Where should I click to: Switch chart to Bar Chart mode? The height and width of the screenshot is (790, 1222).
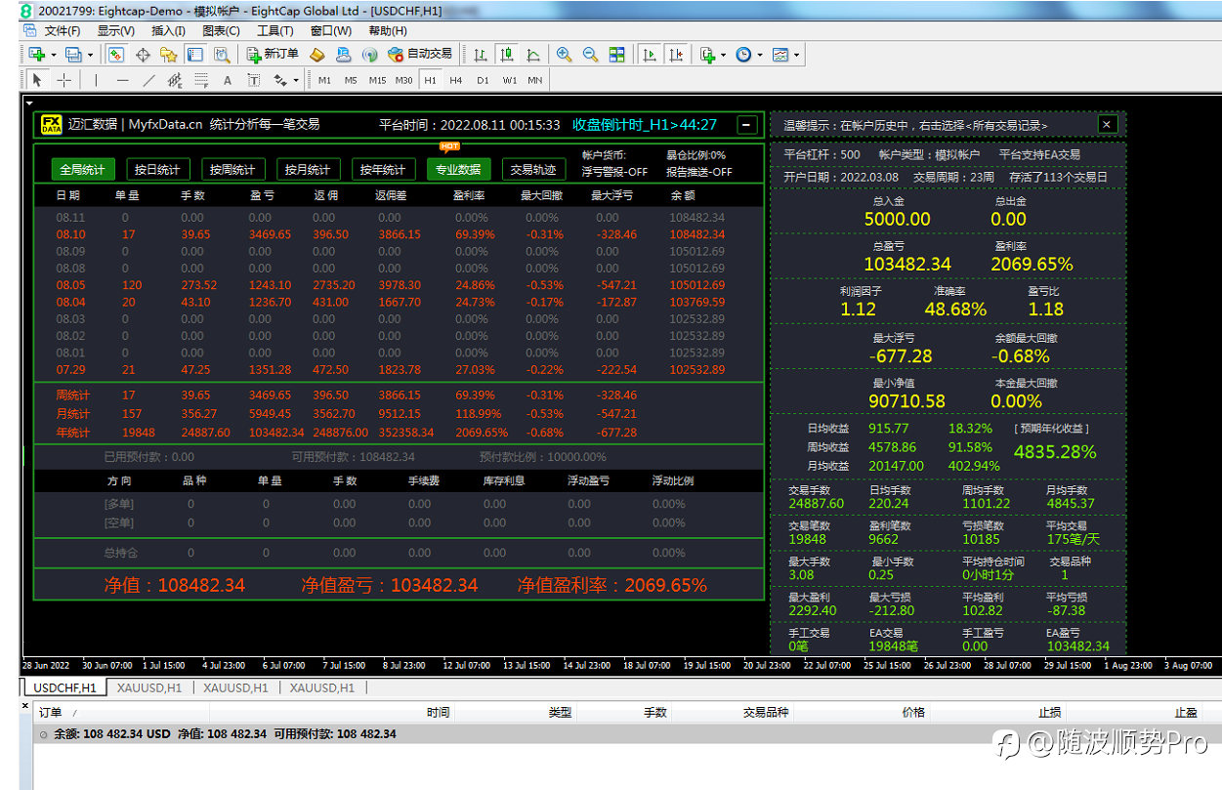pyautogui.click(x=480, y=55)
